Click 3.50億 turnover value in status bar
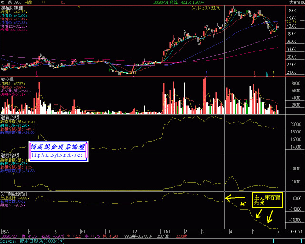 pyautogui.click(x=182, y=236)
